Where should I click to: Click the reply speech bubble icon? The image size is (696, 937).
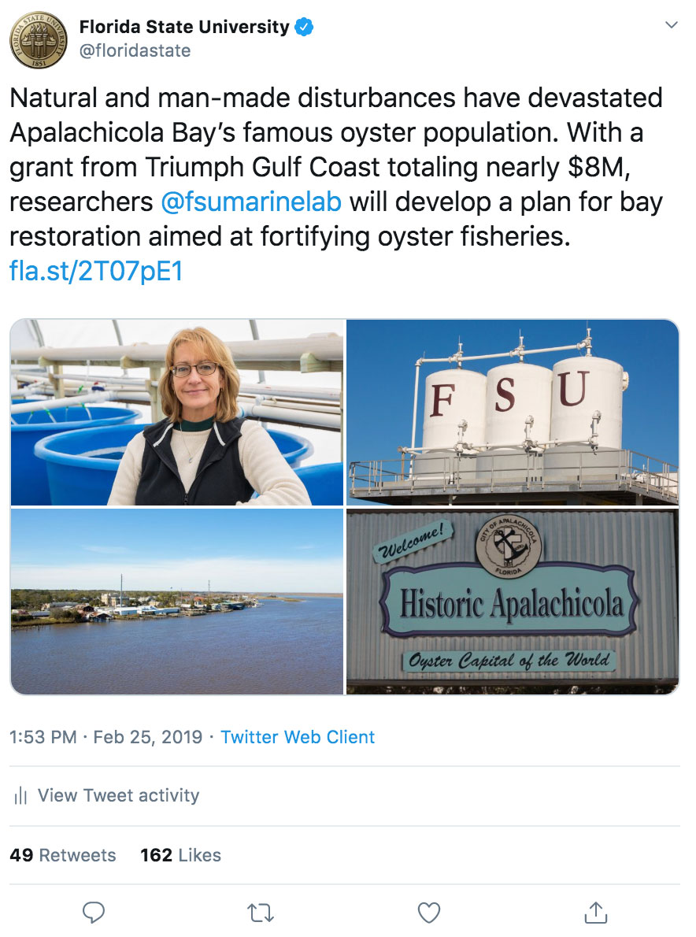pyautogui.click(x=93, y=913)
